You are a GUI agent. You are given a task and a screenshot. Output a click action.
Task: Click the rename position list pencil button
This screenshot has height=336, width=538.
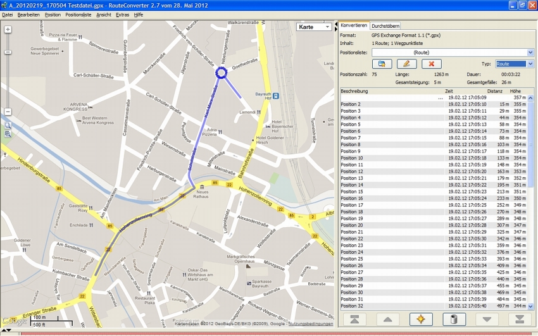click(406, 64)
